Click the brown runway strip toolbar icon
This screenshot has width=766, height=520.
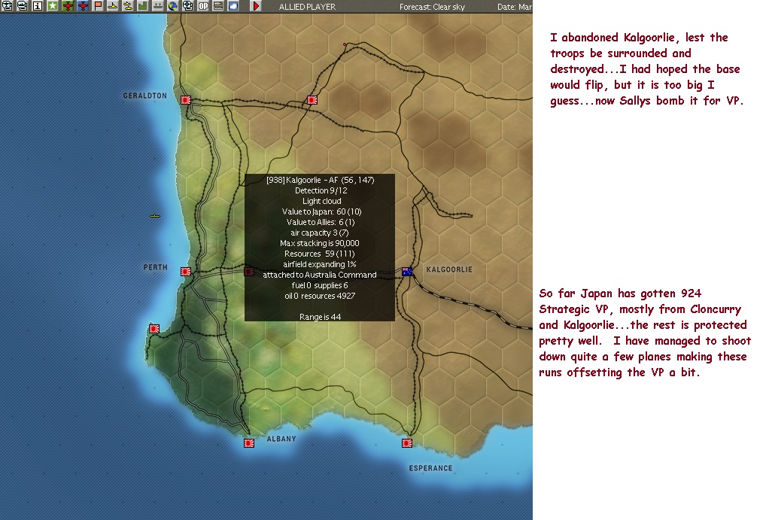218,6
